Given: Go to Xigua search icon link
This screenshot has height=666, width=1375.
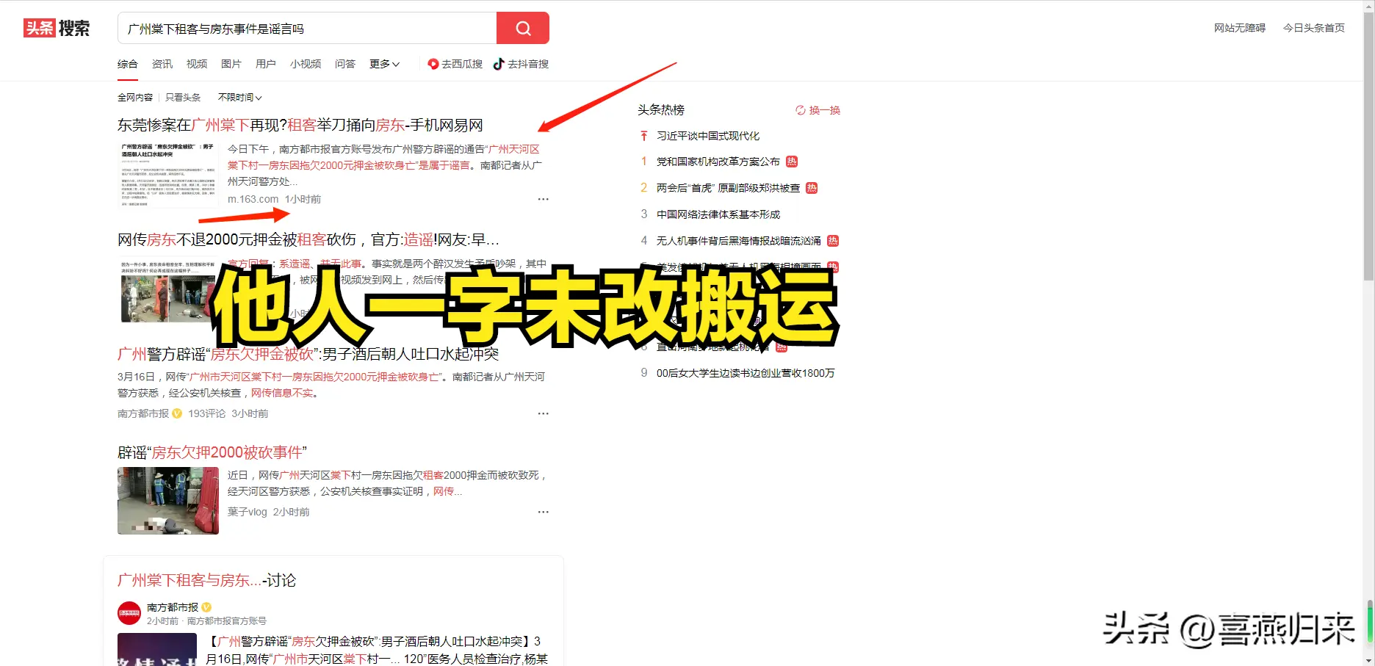Looking at the screenshot, I should [433, 64].
